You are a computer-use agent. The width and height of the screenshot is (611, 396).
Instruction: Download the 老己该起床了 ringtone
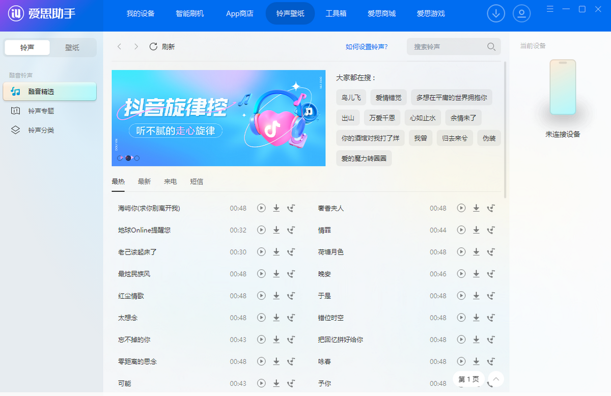276,252
